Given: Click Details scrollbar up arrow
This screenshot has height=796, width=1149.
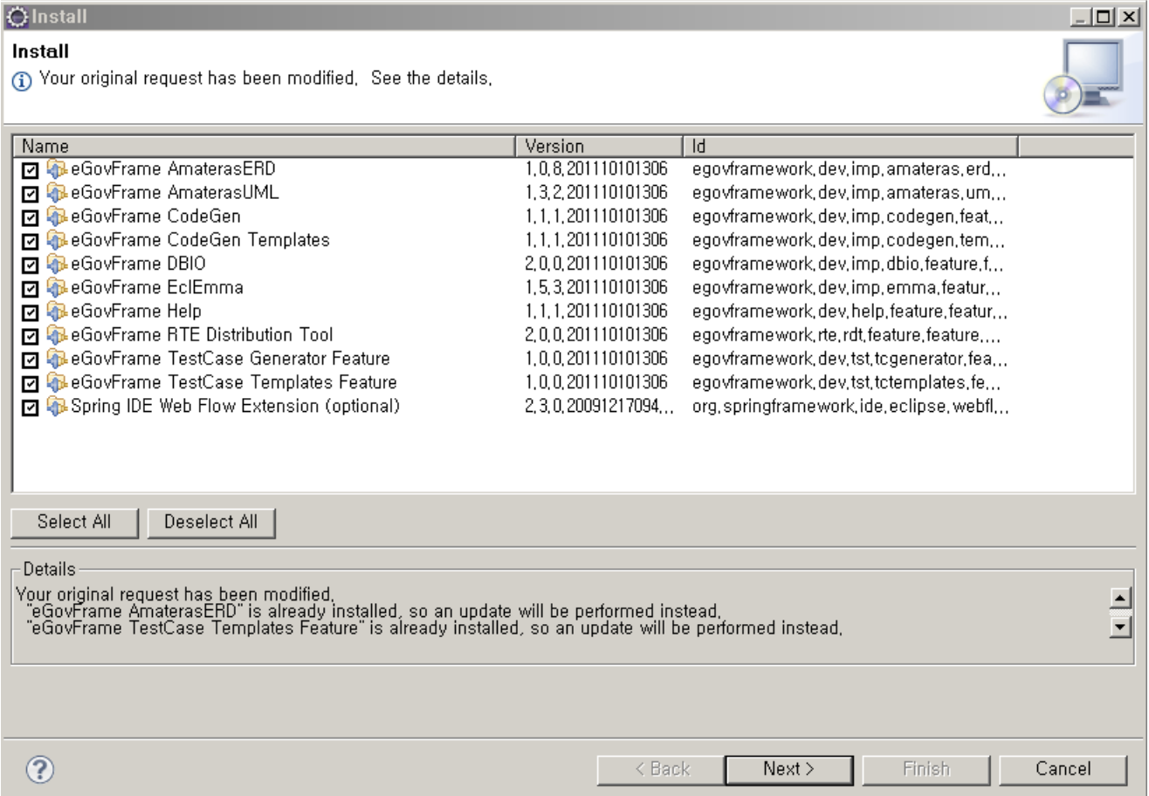Looking at the screenshot, I should pyautogui.click(x=1118, y=597).
